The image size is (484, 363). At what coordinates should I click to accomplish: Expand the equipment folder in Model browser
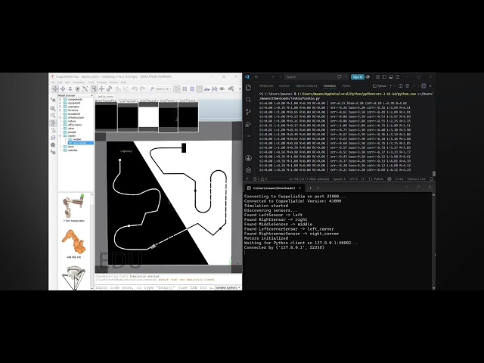(x=60, y=103)
